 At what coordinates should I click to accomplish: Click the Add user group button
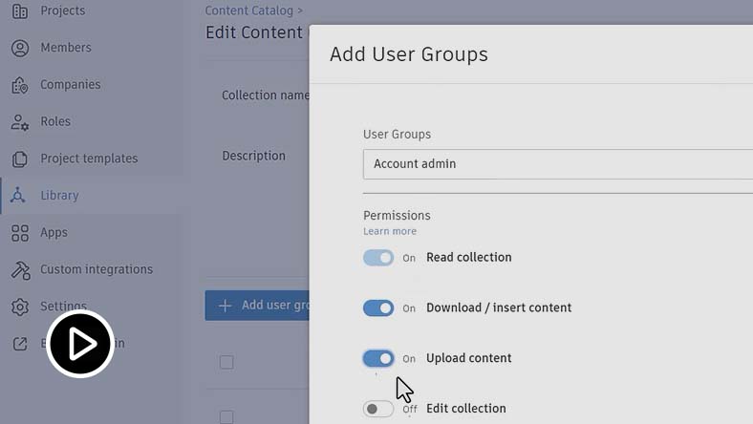tap(257, 306)
